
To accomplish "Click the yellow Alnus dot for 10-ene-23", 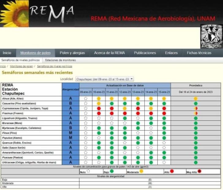I will point(99,99).
